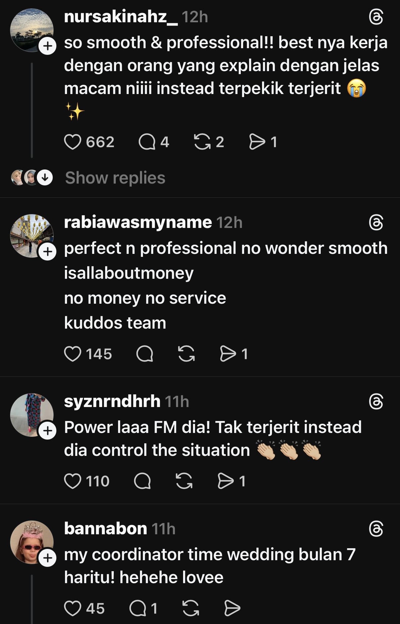Like nursakinahz_'s comment with 662 likes
The height and width of the screenshot is (624, 400).
pos(73,142)
